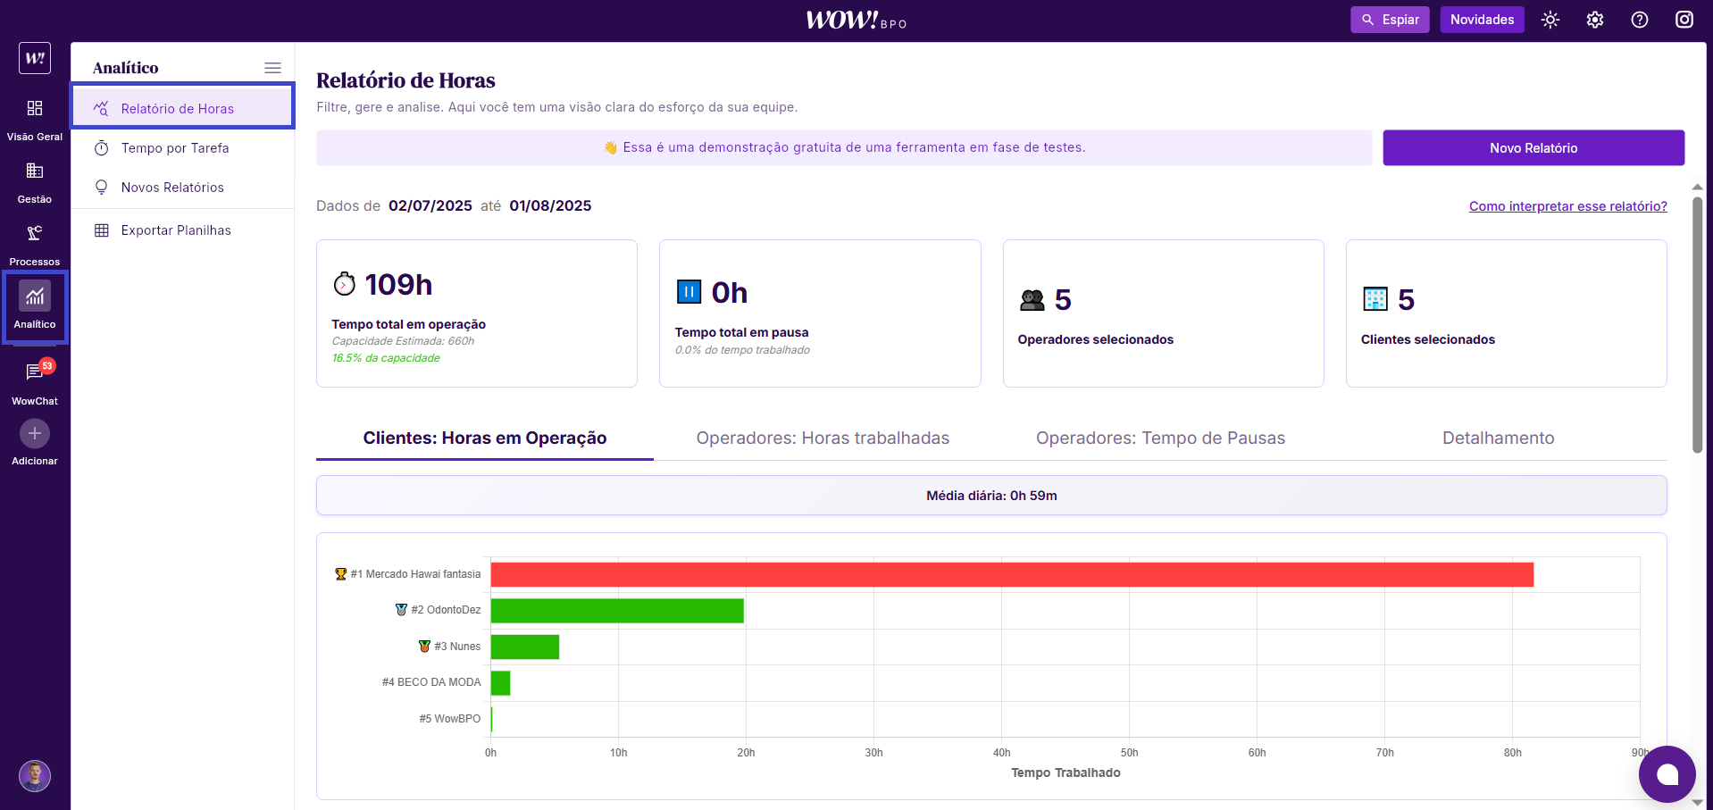Open the Gestão section icon
The image size is (1713, 810).
point(35,171)
